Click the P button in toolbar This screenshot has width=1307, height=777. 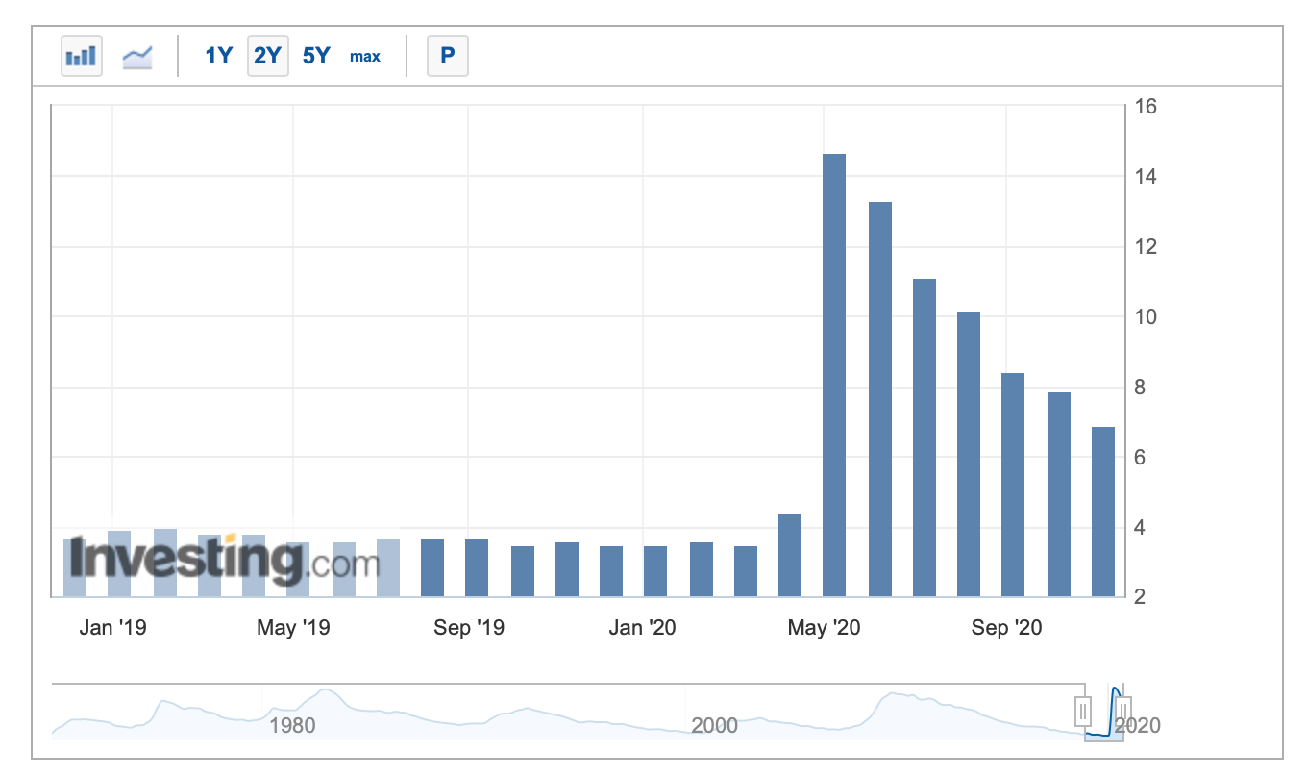click(447, 56)
